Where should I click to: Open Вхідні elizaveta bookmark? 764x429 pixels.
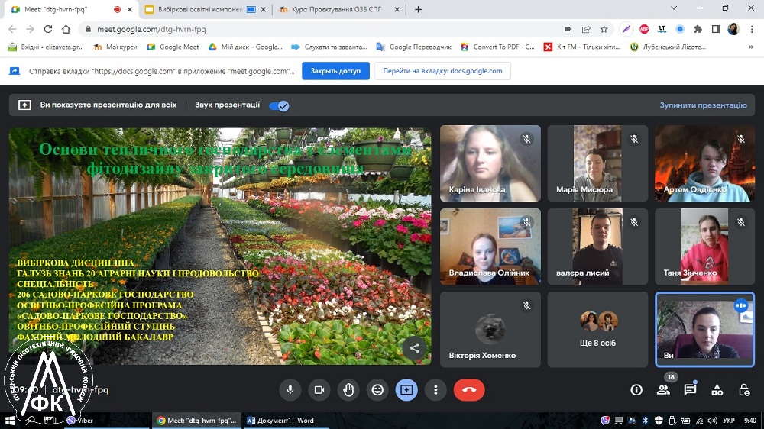tap(47, 47)
